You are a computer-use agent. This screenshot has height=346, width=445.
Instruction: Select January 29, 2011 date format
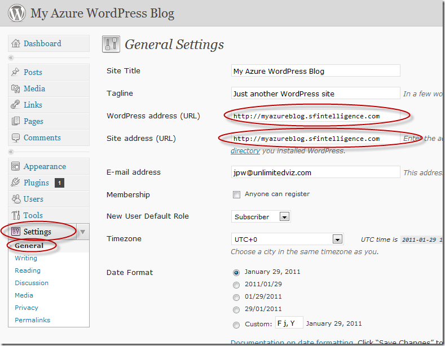(x=236, y=273)
